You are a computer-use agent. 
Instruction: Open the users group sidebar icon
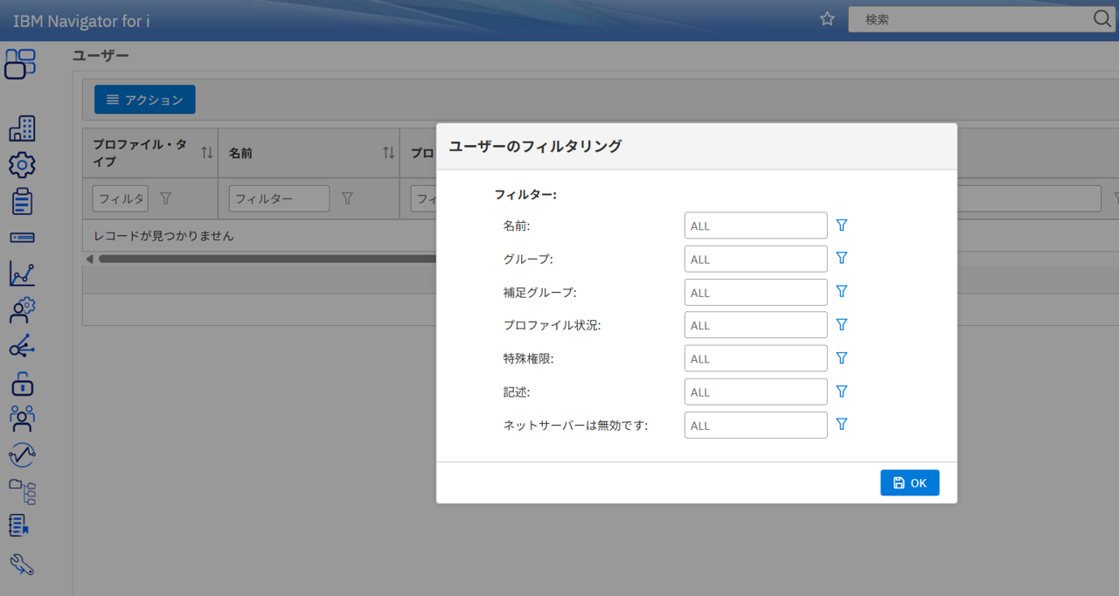tap(21, 419)
